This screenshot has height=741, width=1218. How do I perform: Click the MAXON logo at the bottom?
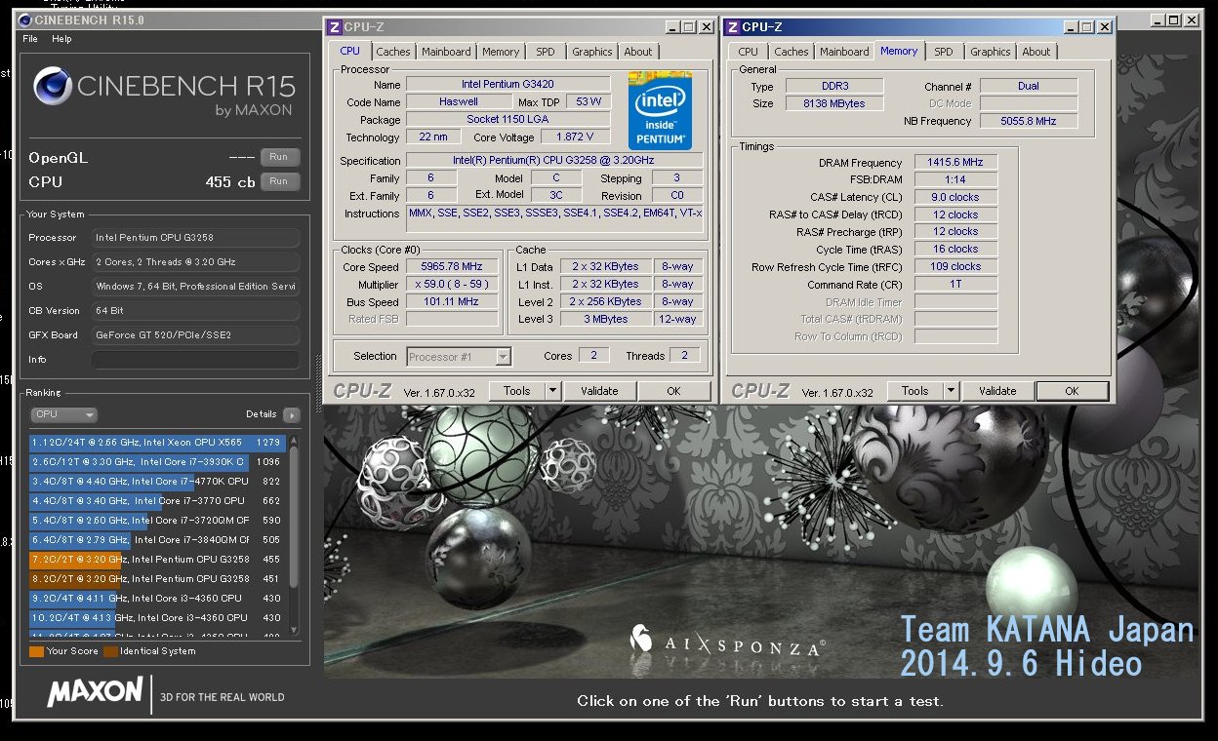[x=95, y=692]
